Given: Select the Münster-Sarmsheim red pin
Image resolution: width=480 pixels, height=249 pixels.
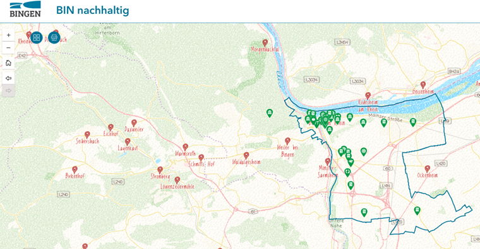Looking at the screenshot, I should [328, 161].
